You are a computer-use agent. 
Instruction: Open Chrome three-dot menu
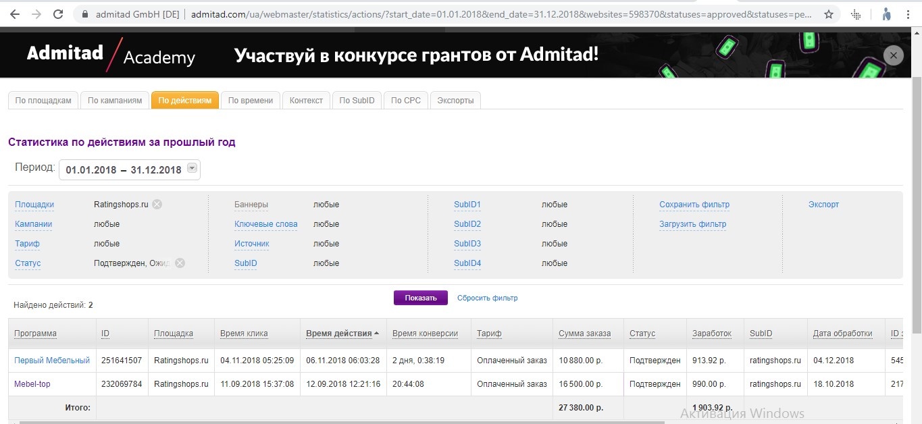pyautogui.click(x=908, y=14)
